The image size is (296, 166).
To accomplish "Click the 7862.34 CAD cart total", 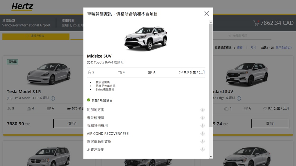I will (x=277, y=23).
